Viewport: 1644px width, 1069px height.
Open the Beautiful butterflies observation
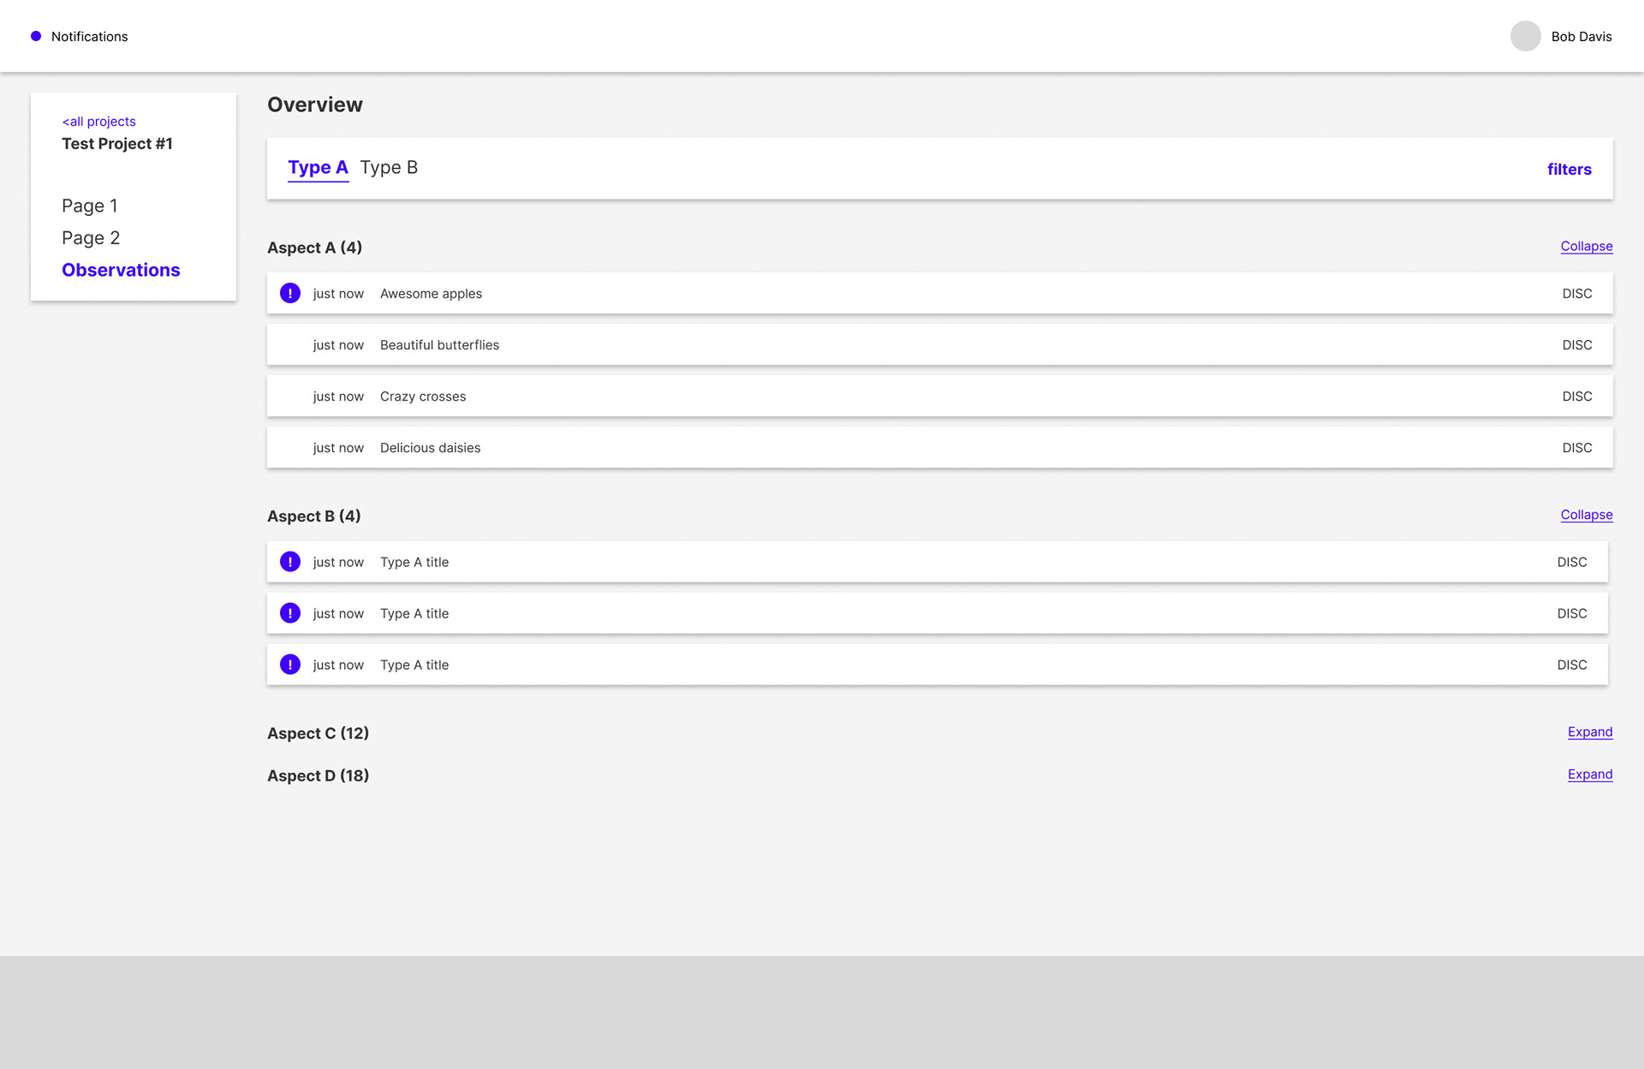click(x=939, y=344)
